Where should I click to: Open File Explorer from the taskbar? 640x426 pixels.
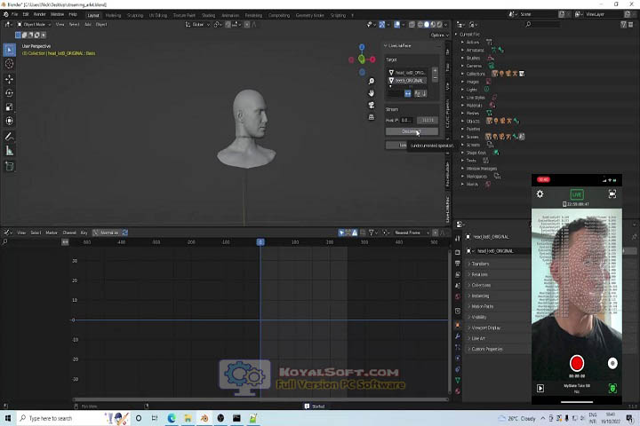[x=188, y=418]
